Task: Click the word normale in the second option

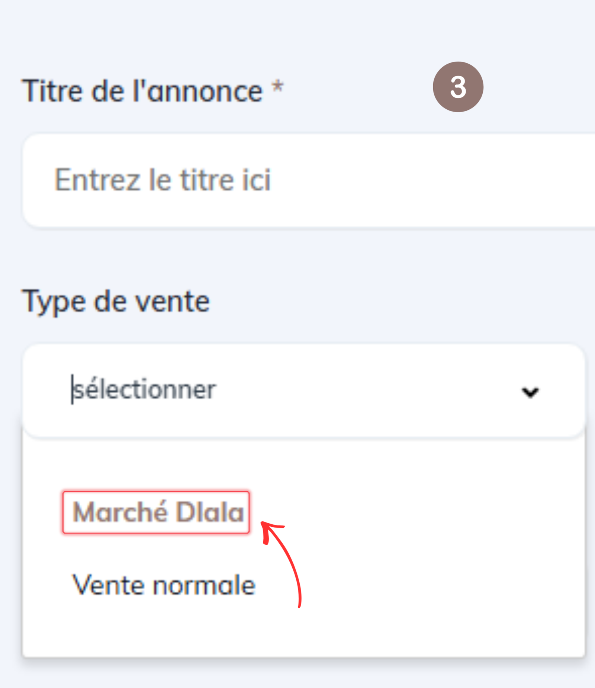Action: coord(204,585)
